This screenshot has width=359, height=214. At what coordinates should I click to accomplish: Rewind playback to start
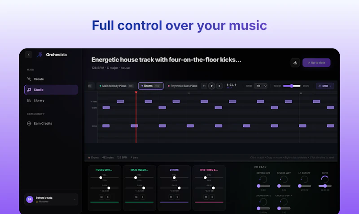click(x=204, y=86)
